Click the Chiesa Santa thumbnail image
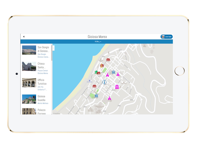The width and height of the screenshot is (197, 148). tap(29, 67)
